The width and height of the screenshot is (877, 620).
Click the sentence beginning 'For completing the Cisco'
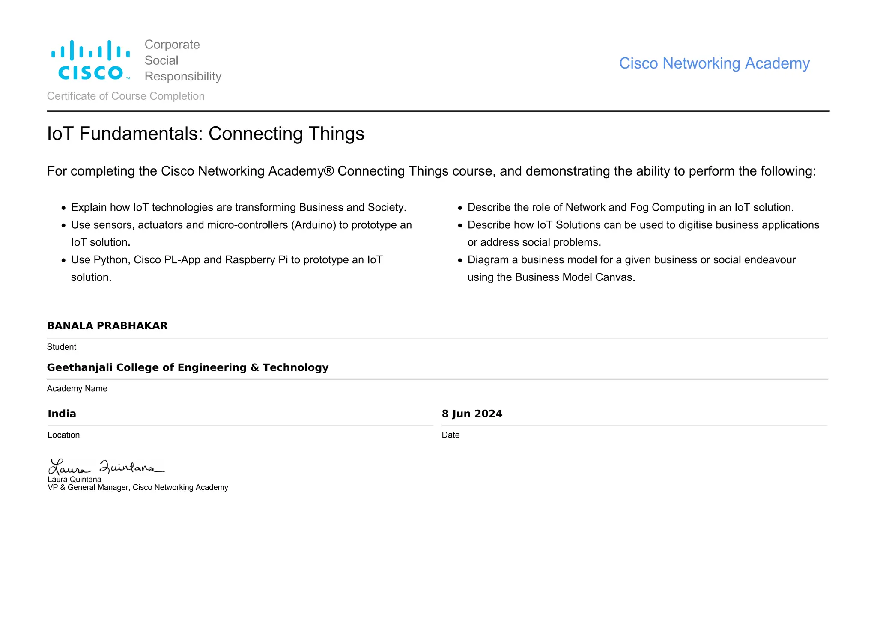tap(431, 171)
